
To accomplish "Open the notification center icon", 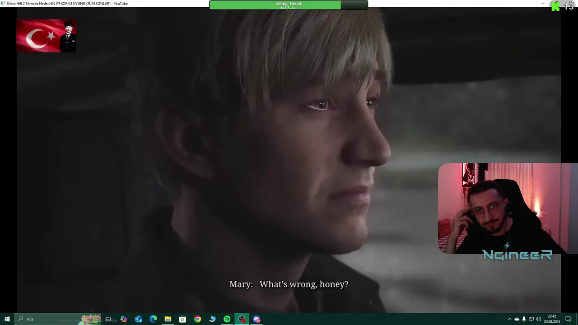I will 568,319.
